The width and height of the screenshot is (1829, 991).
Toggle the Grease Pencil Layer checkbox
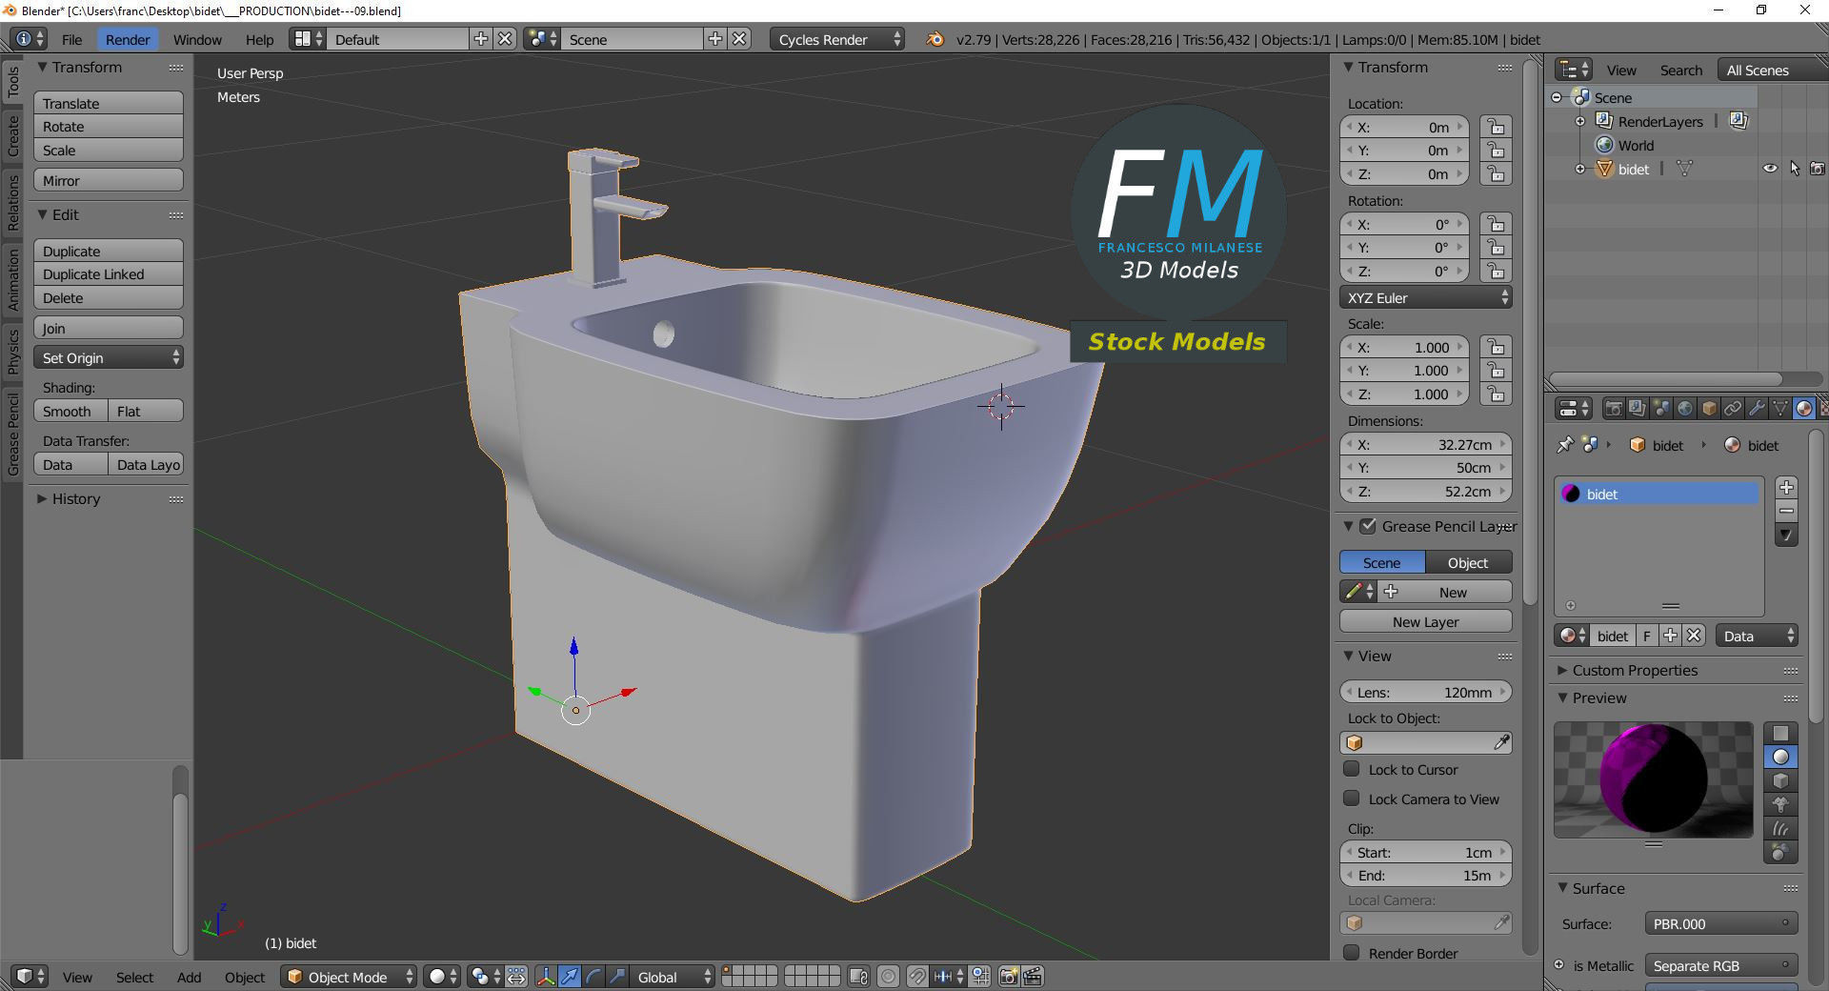tap(1368, 526)
